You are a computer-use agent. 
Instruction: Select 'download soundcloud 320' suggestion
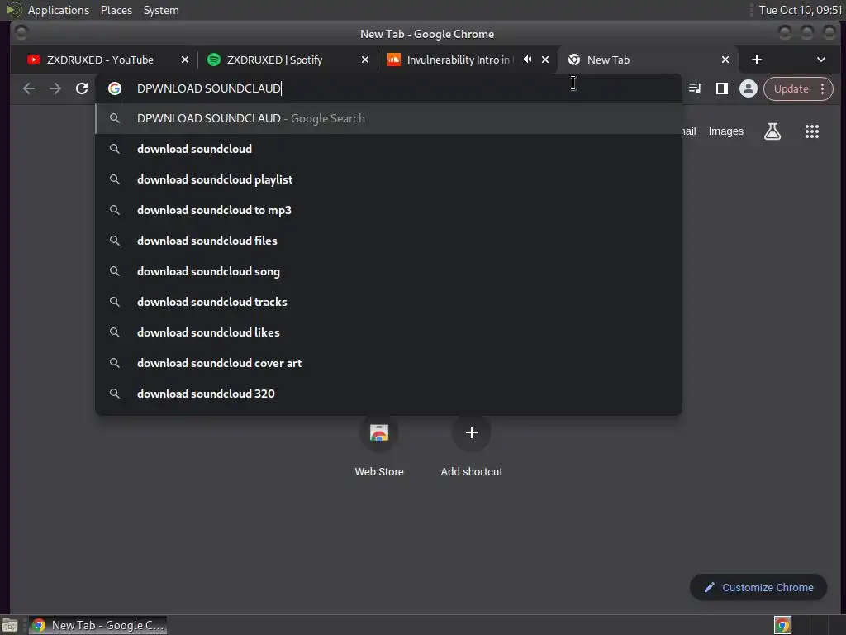388,394
